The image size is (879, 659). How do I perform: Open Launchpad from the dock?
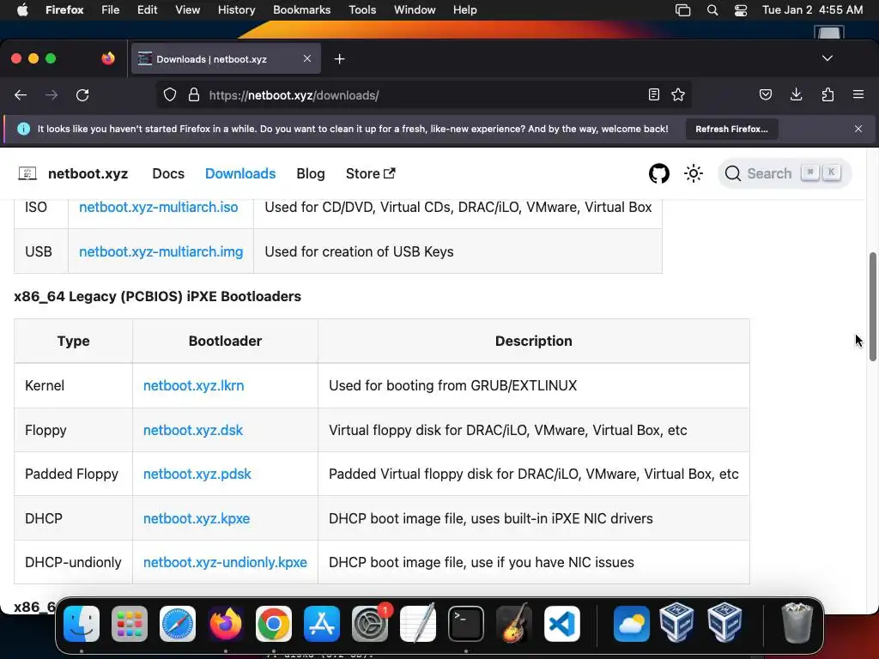(x=130, y=624)
